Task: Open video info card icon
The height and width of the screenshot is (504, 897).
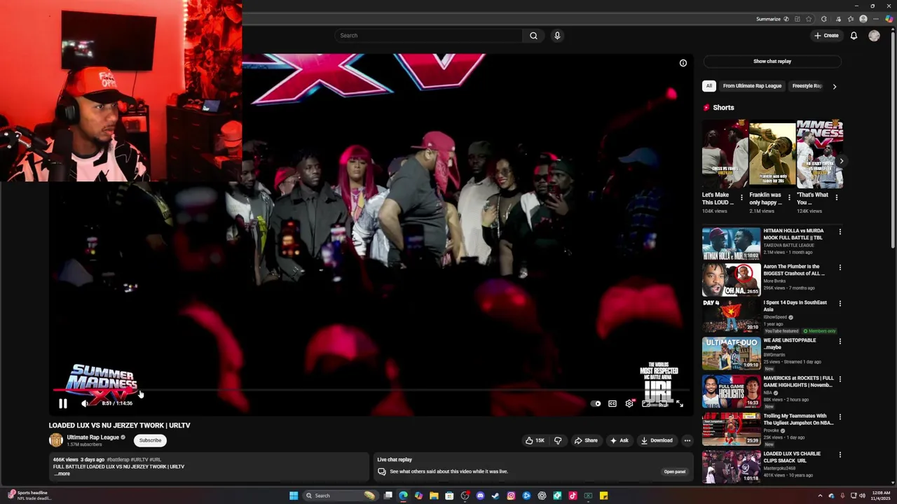Action: point(683,63)
